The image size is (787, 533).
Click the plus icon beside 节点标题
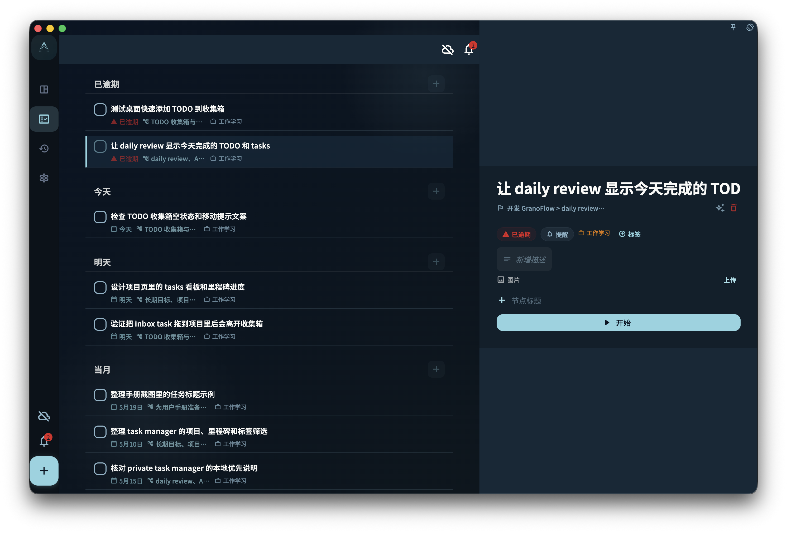pyautogui.click(x=502, y=300)
